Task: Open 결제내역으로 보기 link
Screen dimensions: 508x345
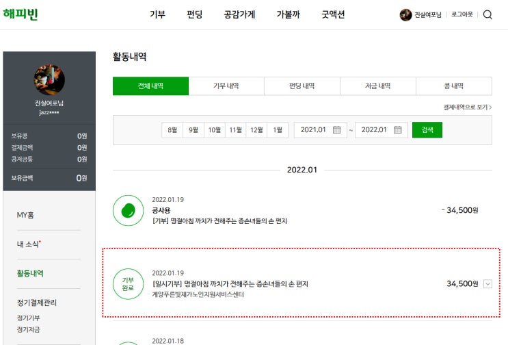Action: point(468,107)
